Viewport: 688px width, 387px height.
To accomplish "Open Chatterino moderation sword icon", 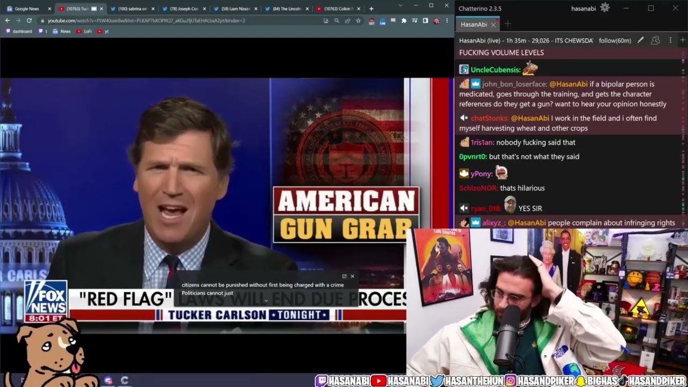I will point(641,40).
